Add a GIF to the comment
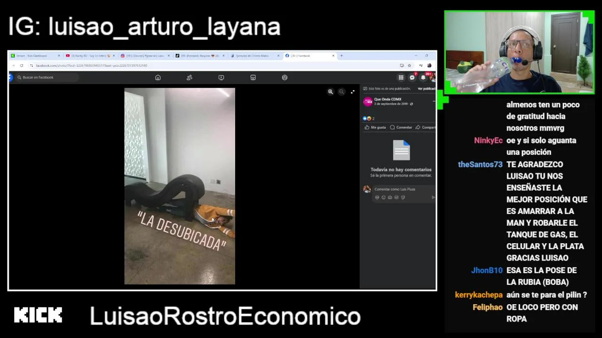This screenshot has height=338, width=602. point(396,198)
